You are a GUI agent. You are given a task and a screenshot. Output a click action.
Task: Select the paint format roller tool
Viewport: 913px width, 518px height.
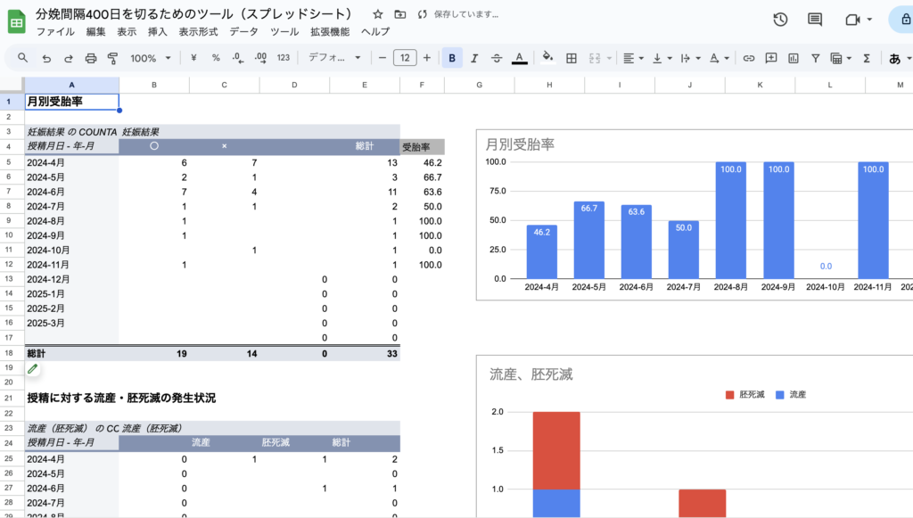[x=112, y=58]
